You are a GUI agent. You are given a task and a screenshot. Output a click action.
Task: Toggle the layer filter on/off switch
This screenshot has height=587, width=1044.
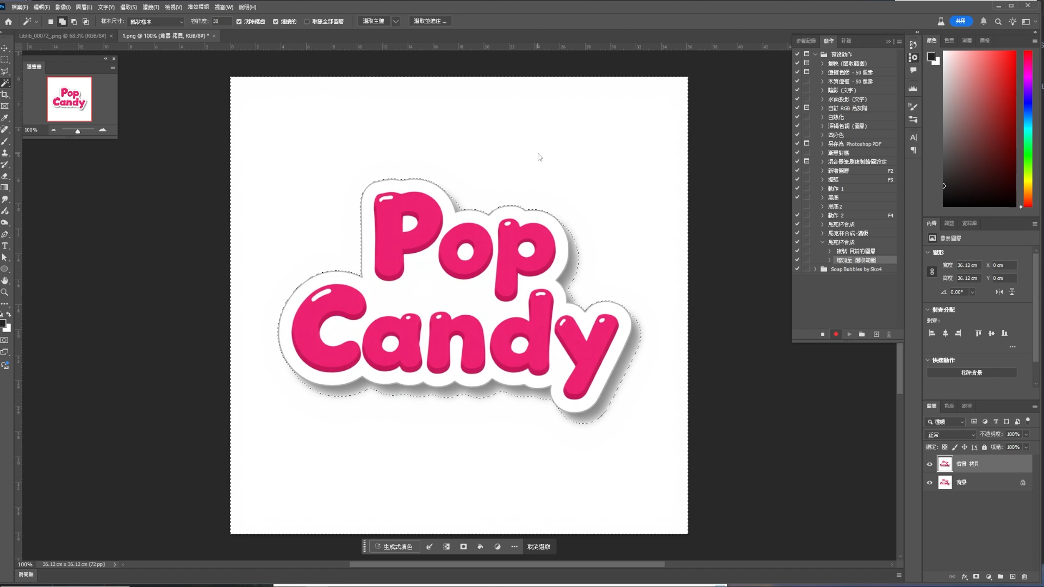[1028, 421]
